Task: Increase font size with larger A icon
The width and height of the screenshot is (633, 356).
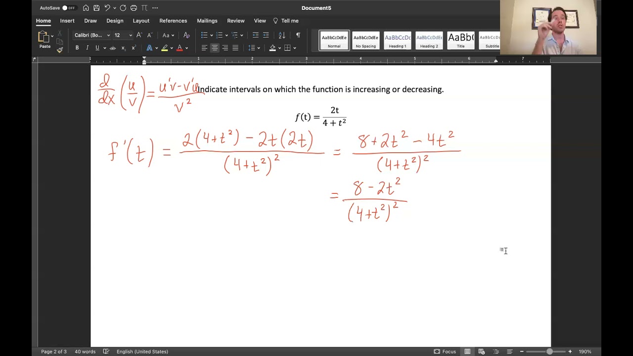Action: 139,35
